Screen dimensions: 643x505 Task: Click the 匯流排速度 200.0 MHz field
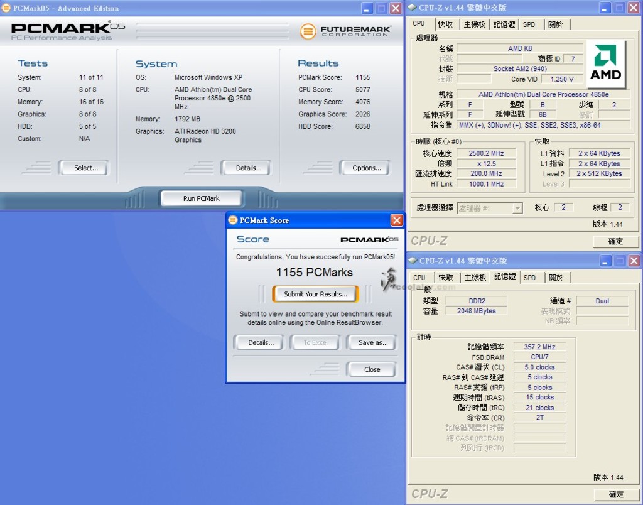487,173
